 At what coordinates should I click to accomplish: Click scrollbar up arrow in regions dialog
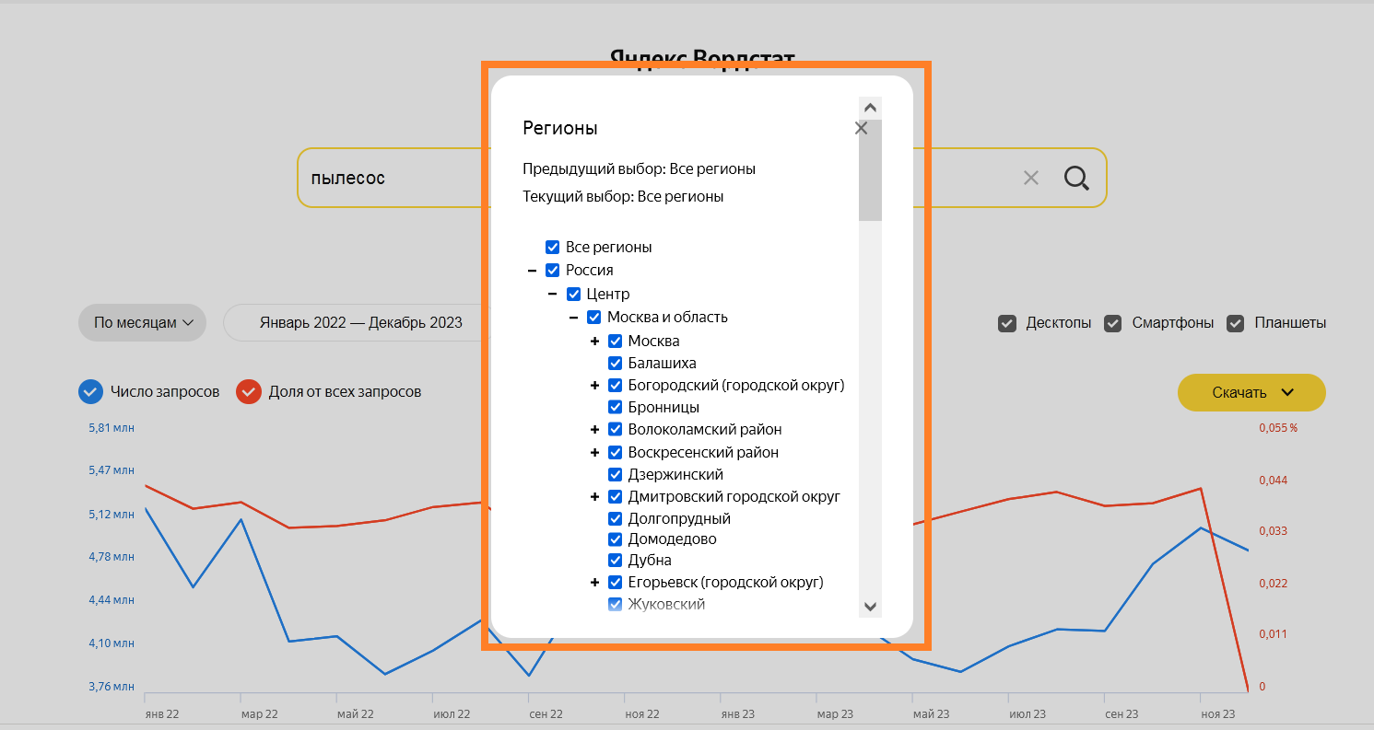point(870,108)
